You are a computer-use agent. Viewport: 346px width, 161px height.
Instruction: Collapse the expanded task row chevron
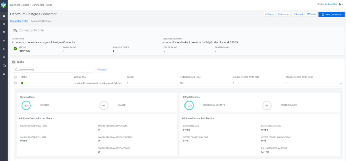click(341, 83)
